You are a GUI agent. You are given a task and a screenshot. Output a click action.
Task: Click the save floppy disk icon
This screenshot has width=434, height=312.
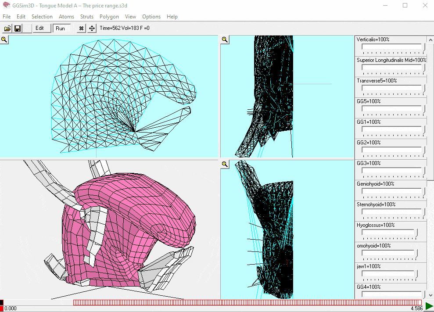[18, 29]
